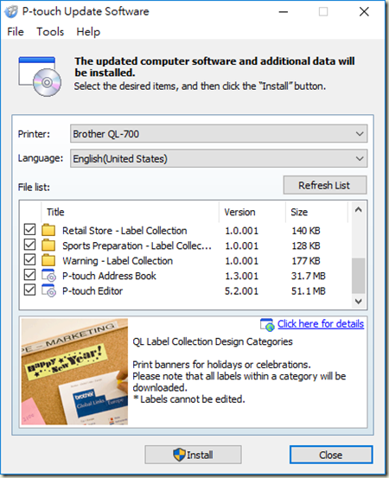Click the Sports Preparation folder icon

tap(48, 245)
